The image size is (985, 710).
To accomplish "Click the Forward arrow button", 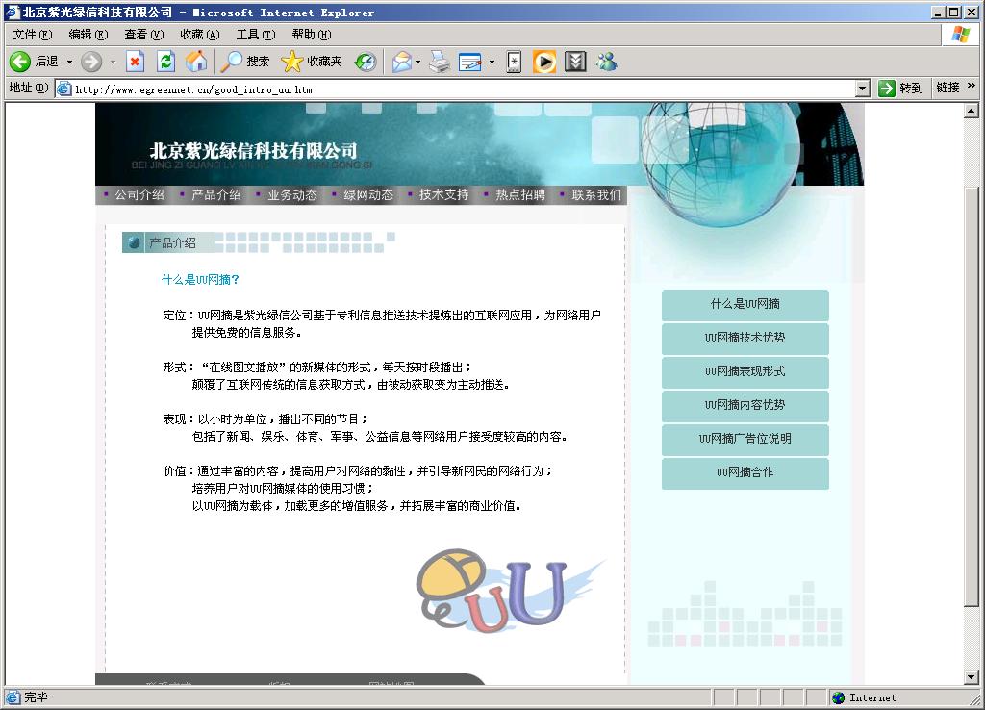I will pyautogui.click(x=91, y=62).
